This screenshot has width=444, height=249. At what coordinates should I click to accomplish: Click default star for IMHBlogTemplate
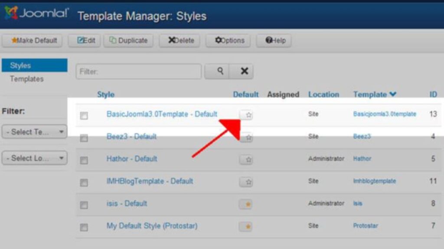coord(246,182)
